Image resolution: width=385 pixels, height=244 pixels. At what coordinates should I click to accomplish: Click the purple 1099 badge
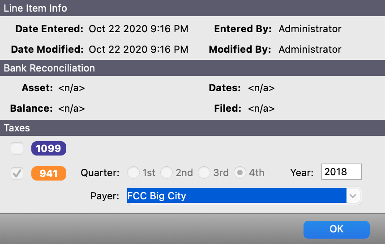tap(48, 148)
